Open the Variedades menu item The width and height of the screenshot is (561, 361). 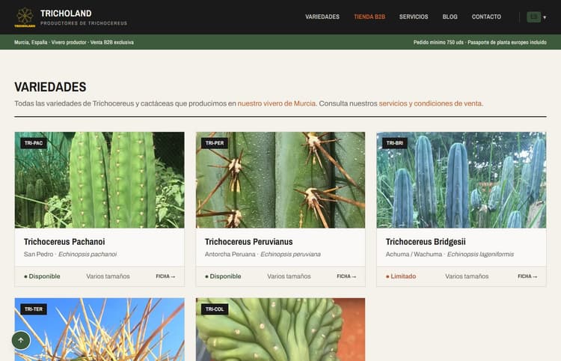(322, 16)
